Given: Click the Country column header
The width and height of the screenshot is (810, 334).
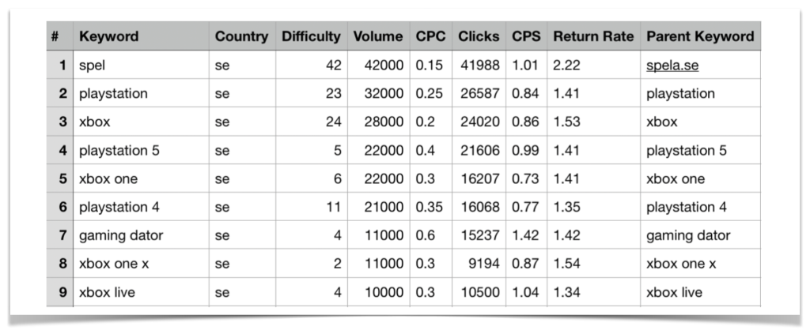Looking at the screenshot, I should [x=242, y=36].
